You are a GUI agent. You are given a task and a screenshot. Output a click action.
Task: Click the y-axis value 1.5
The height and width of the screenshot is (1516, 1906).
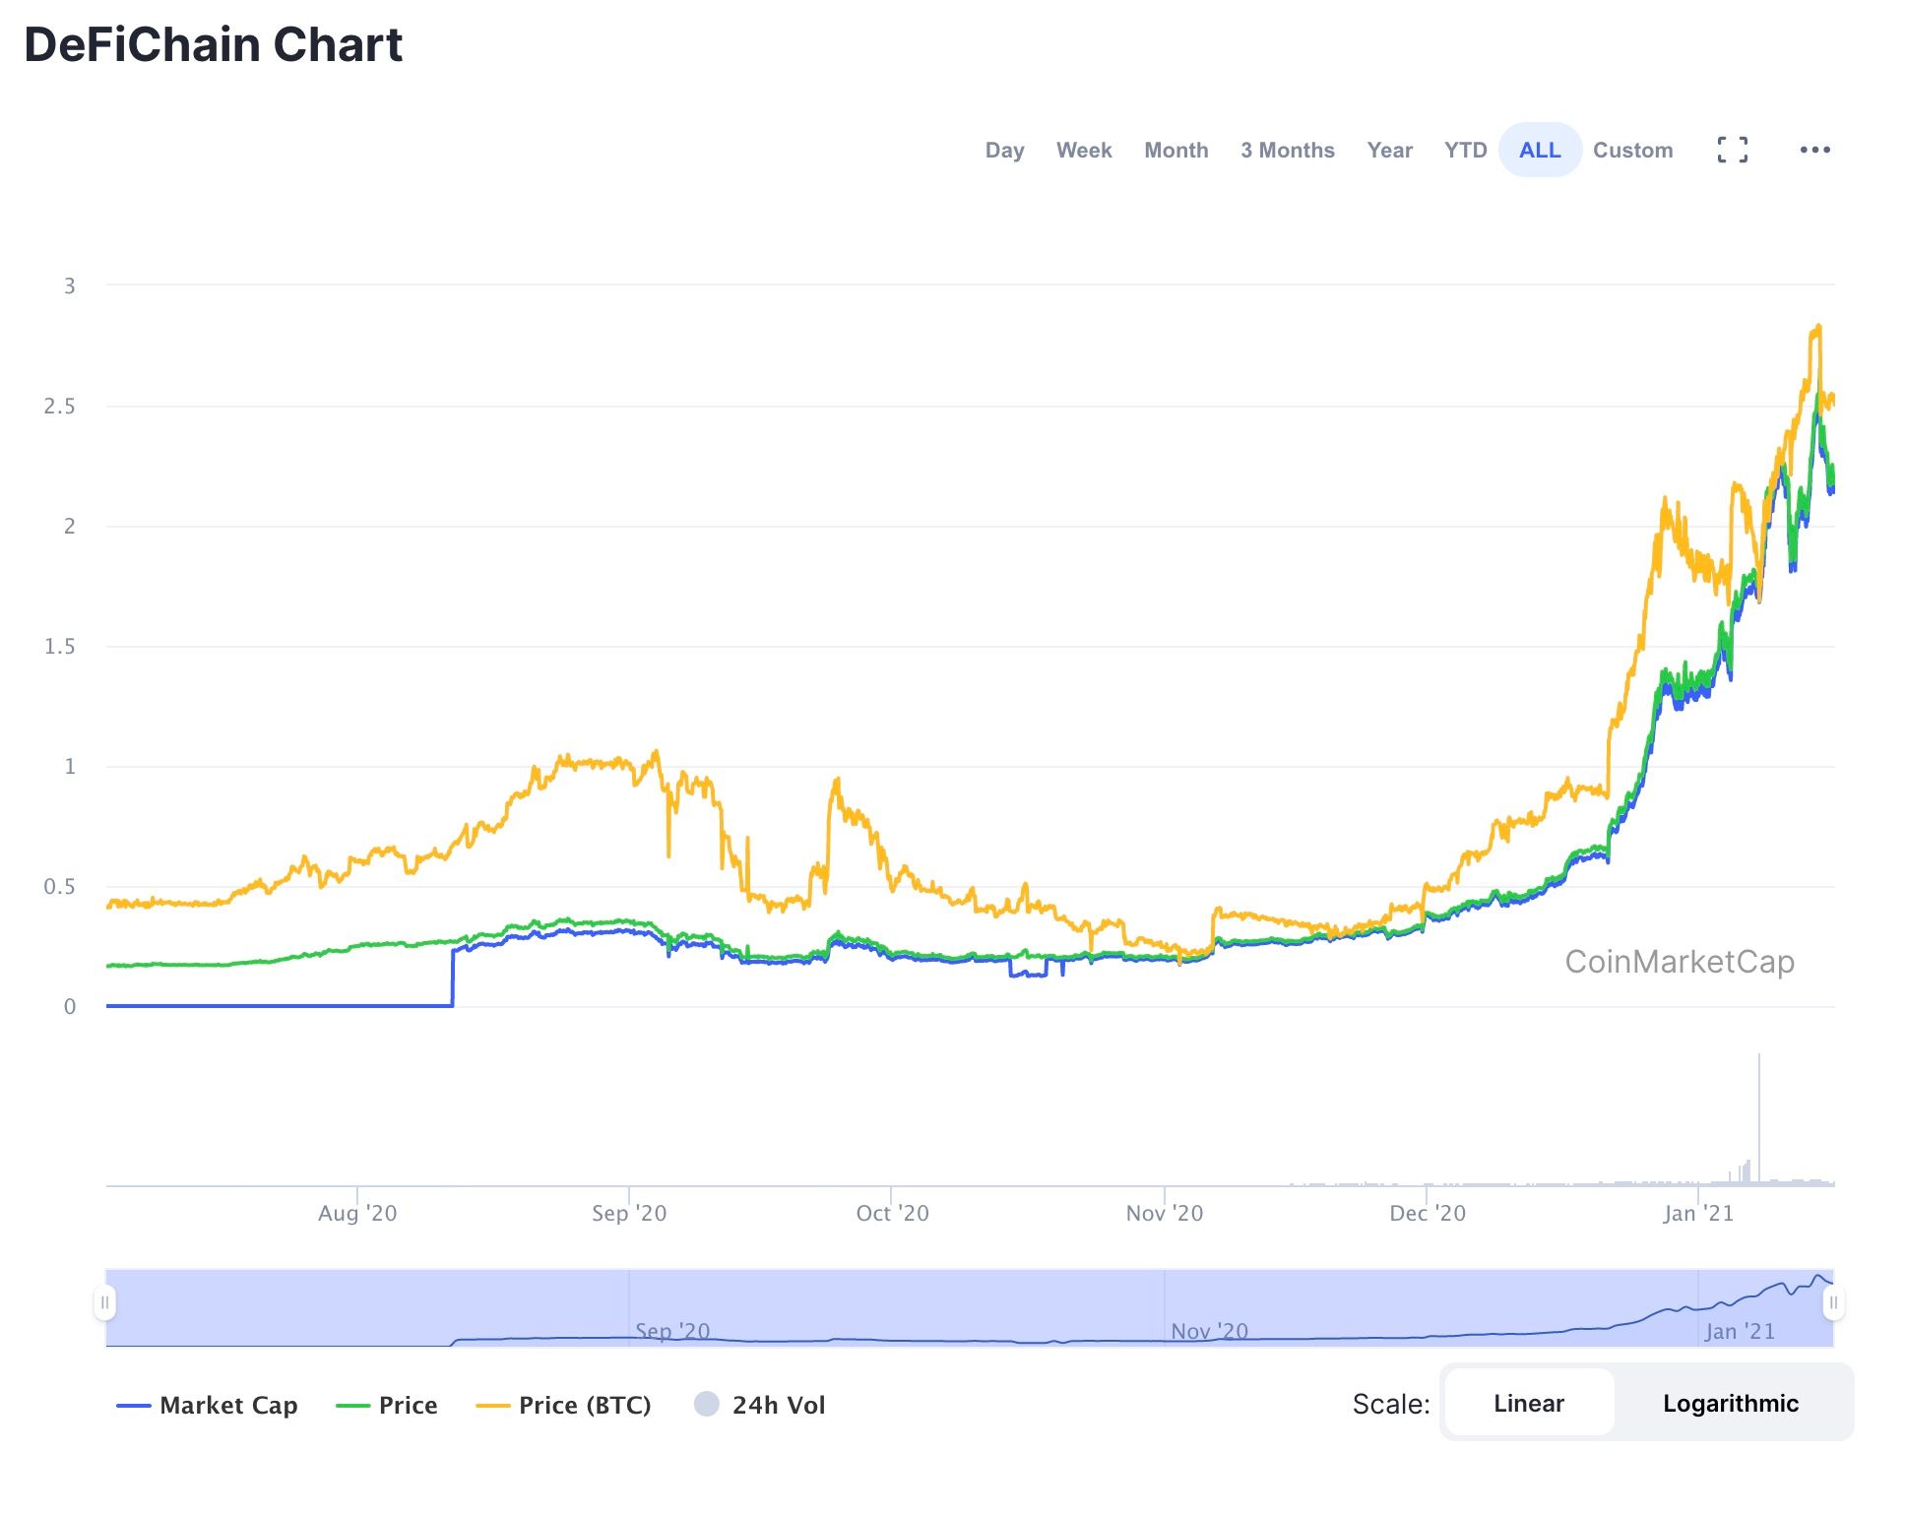coord(59,646)
